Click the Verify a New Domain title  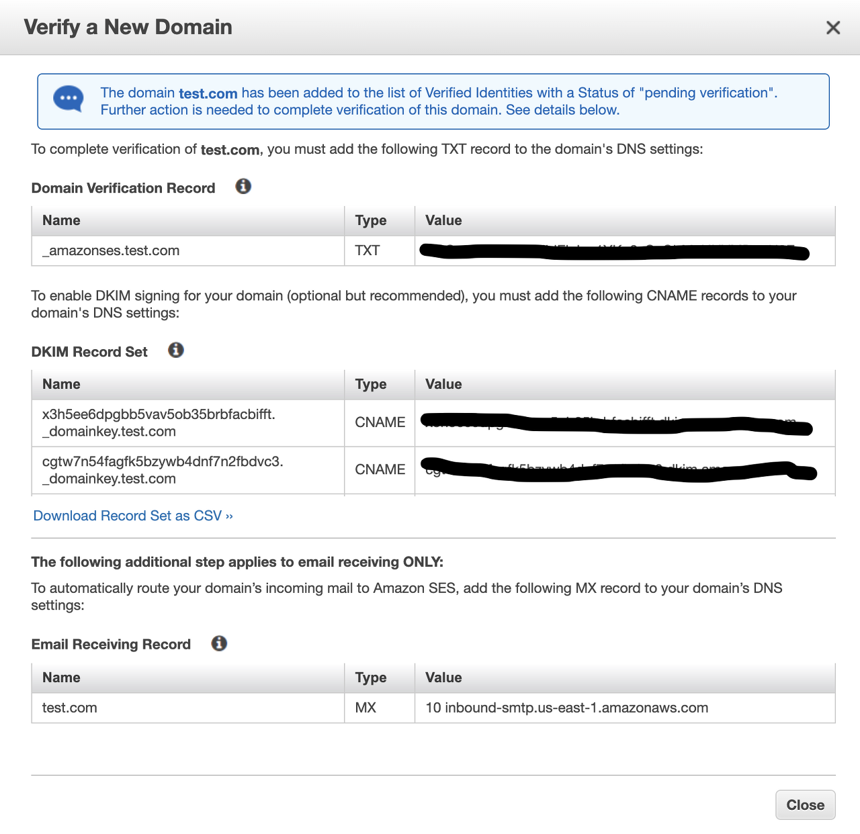[128, 27]
